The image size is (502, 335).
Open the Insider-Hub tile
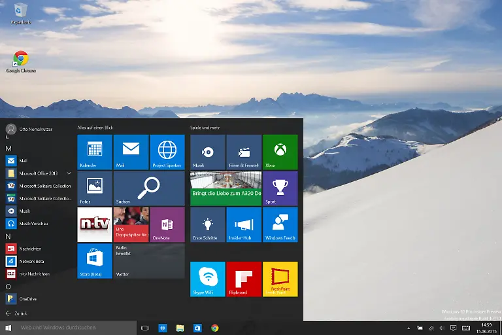(x=244, y=224)
